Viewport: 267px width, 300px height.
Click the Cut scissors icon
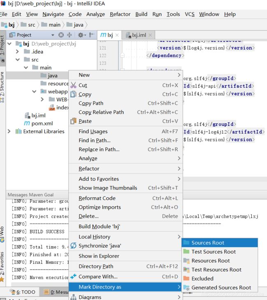(x=73, y=85)
